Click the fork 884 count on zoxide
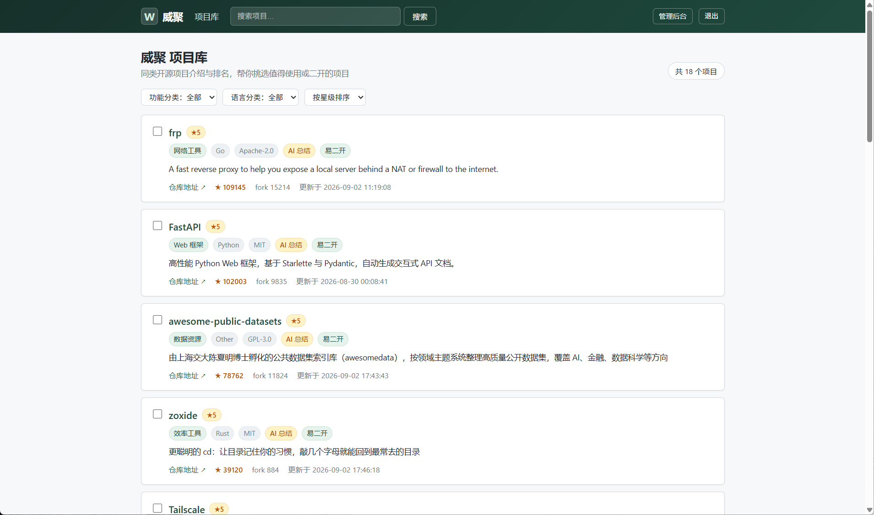Screen dimensions: 874x515 click(265, 470)
